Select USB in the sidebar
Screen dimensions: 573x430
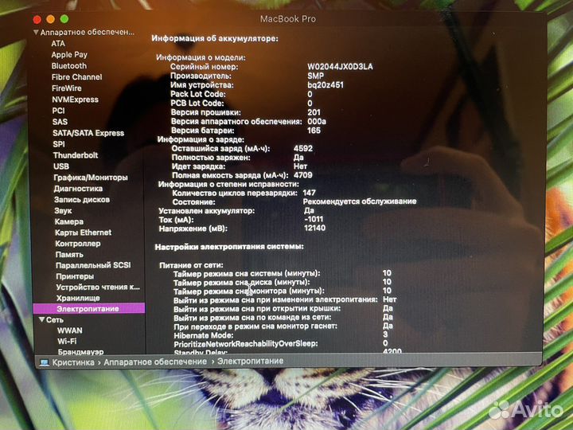[x=61, y=166]
